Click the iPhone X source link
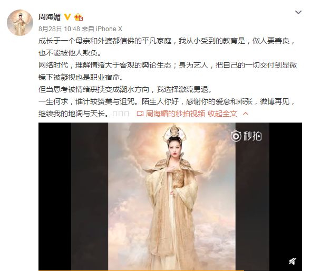311x271 pixels. pyautogui.click(x=109, y=29)
